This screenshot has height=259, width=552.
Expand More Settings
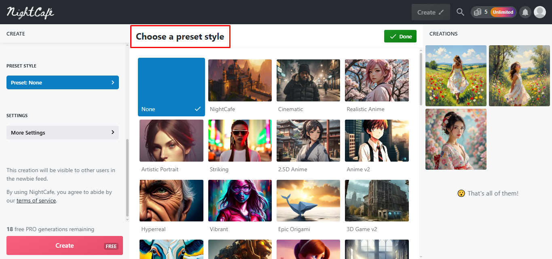point(63,133)
